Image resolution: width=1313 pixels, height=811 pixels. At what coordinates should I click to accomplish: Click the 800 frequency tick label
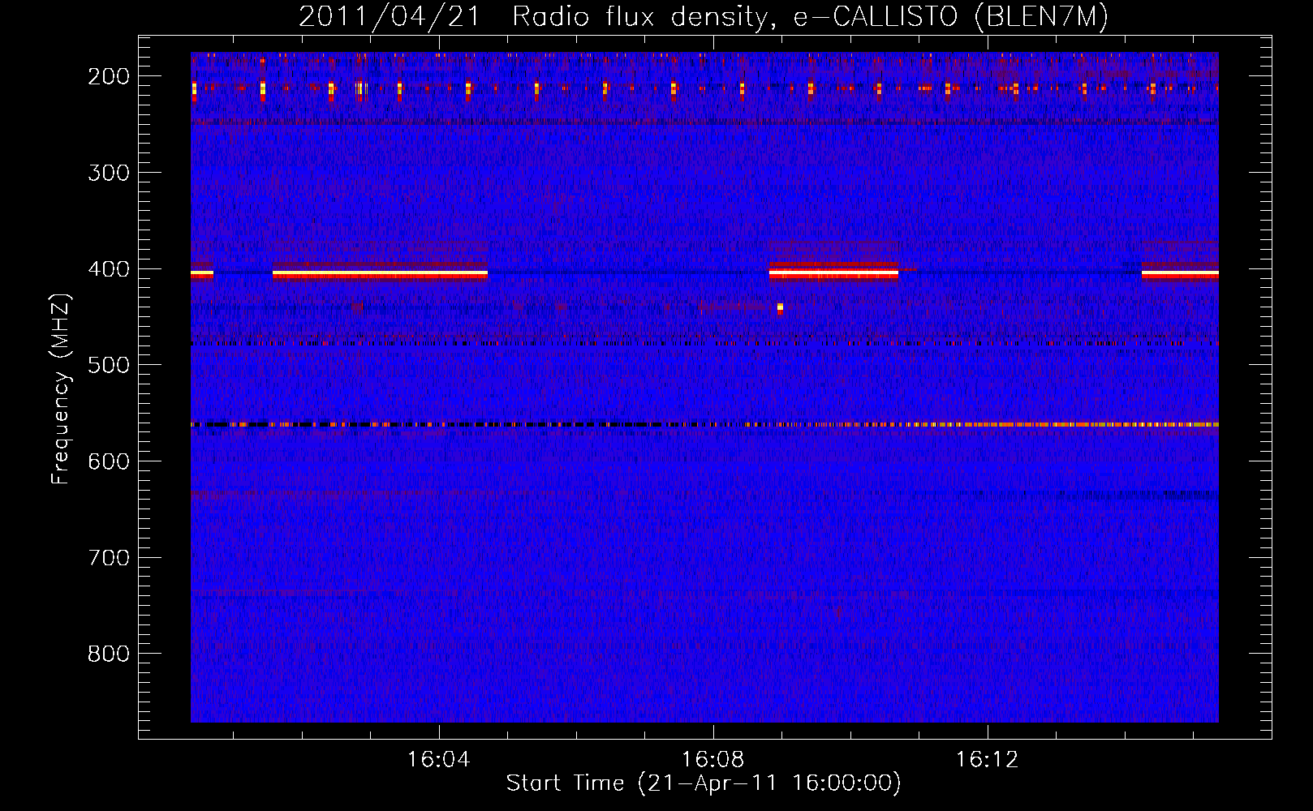(109, 654)
